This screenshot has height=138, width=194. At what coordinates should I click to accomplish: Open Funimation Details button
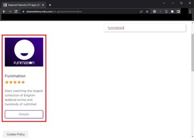click(x=24, y=114)
